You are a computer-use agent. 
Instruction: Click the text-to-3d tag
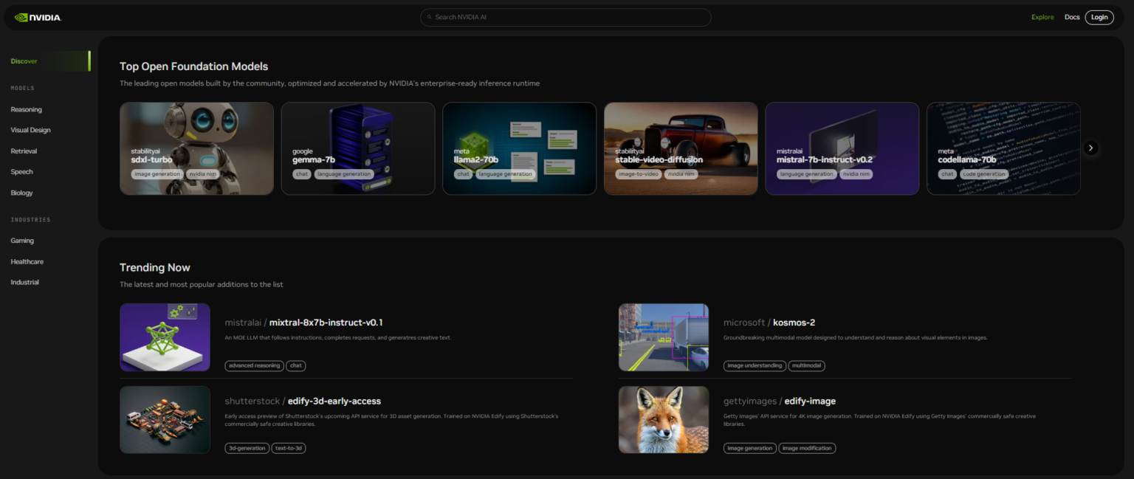coord(288,448)
